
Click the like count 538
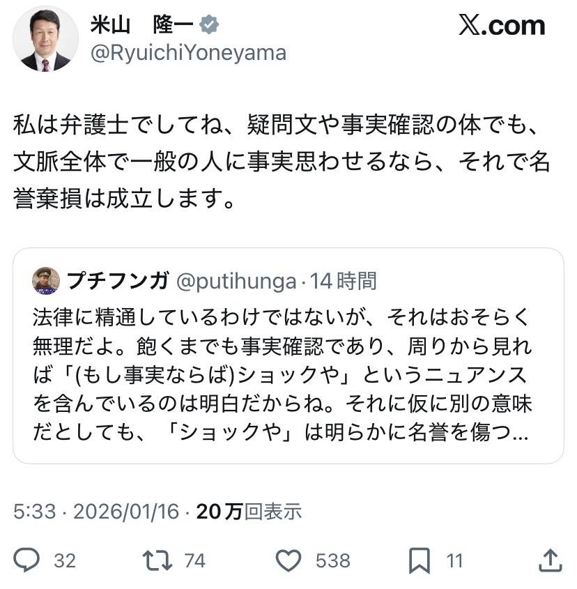pos(332,560)
